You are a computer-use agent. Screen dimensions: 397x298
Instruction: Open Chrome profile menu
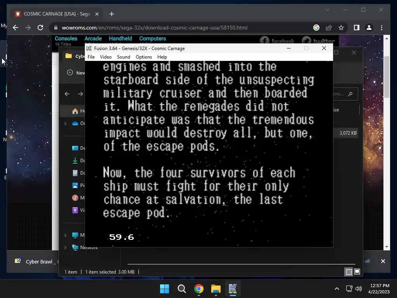369,28
